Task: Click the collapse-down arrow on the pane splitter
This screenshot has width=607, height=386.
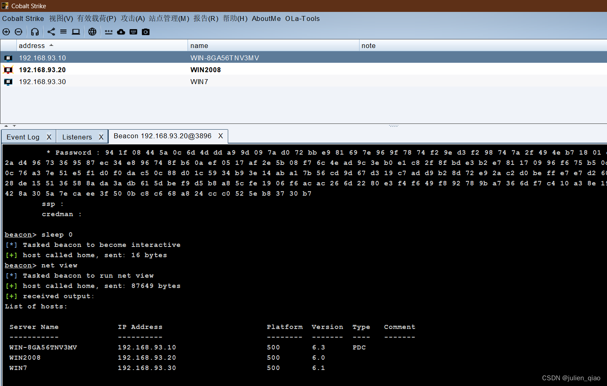Action: (x=14, y=126)
